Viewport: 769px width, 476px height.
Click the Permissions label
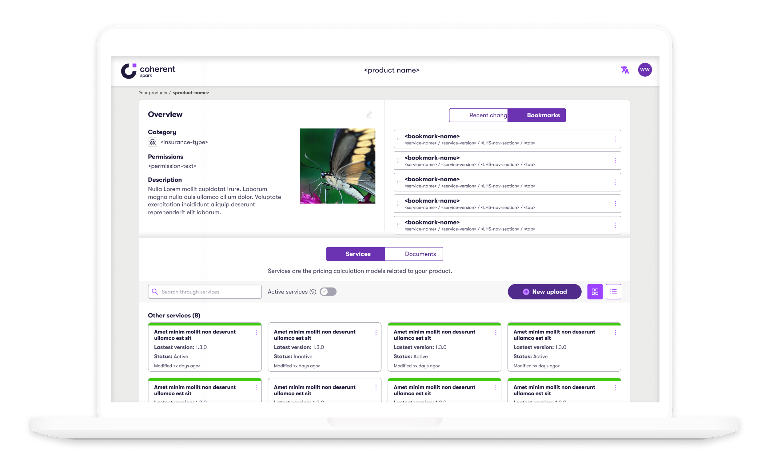(165, 156)
